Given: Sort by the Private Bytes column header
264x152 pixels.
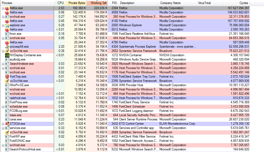Looking at the screenshot, I should (x=76, y=3).
